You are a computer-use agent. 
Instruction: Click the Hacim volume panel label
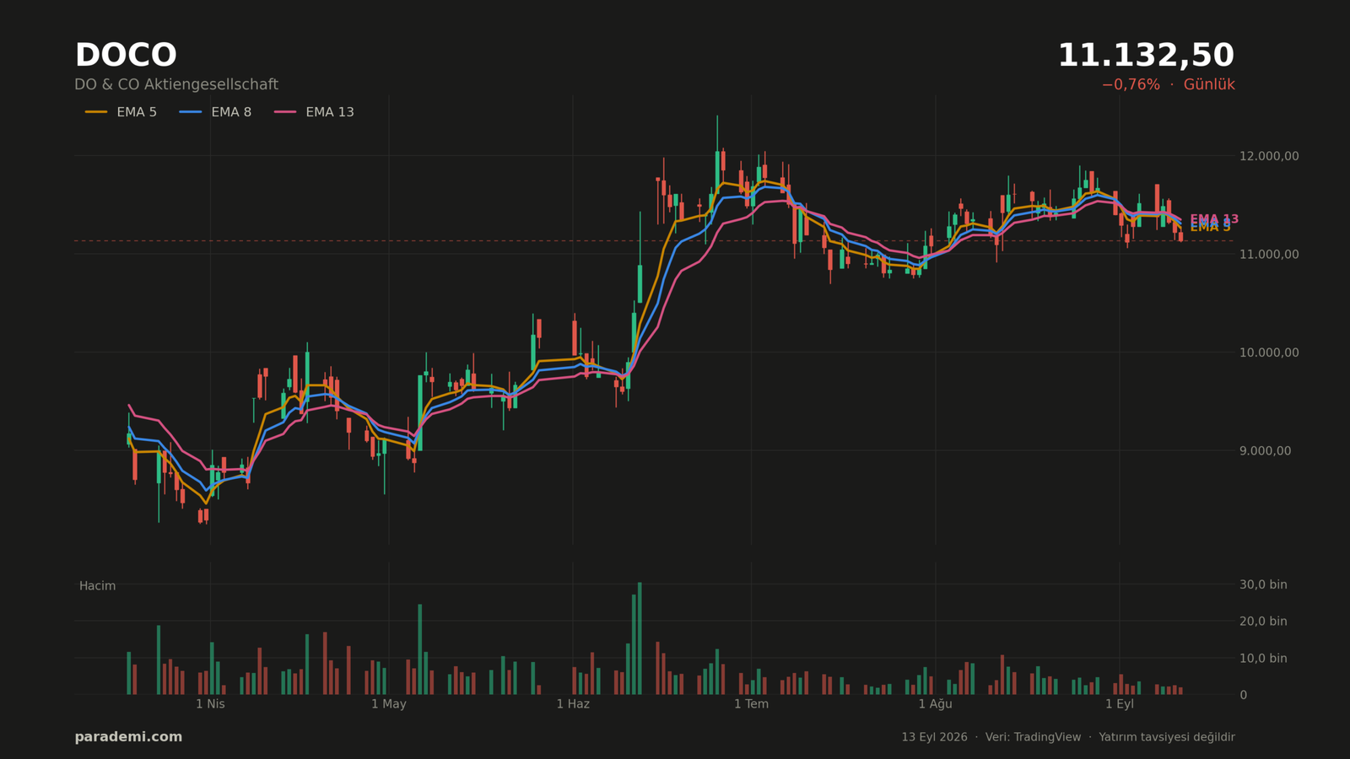(x=97, y=586)
